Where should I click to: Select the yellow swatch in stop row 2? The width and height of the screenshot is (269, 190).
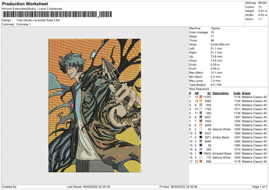tap(200, 101)
